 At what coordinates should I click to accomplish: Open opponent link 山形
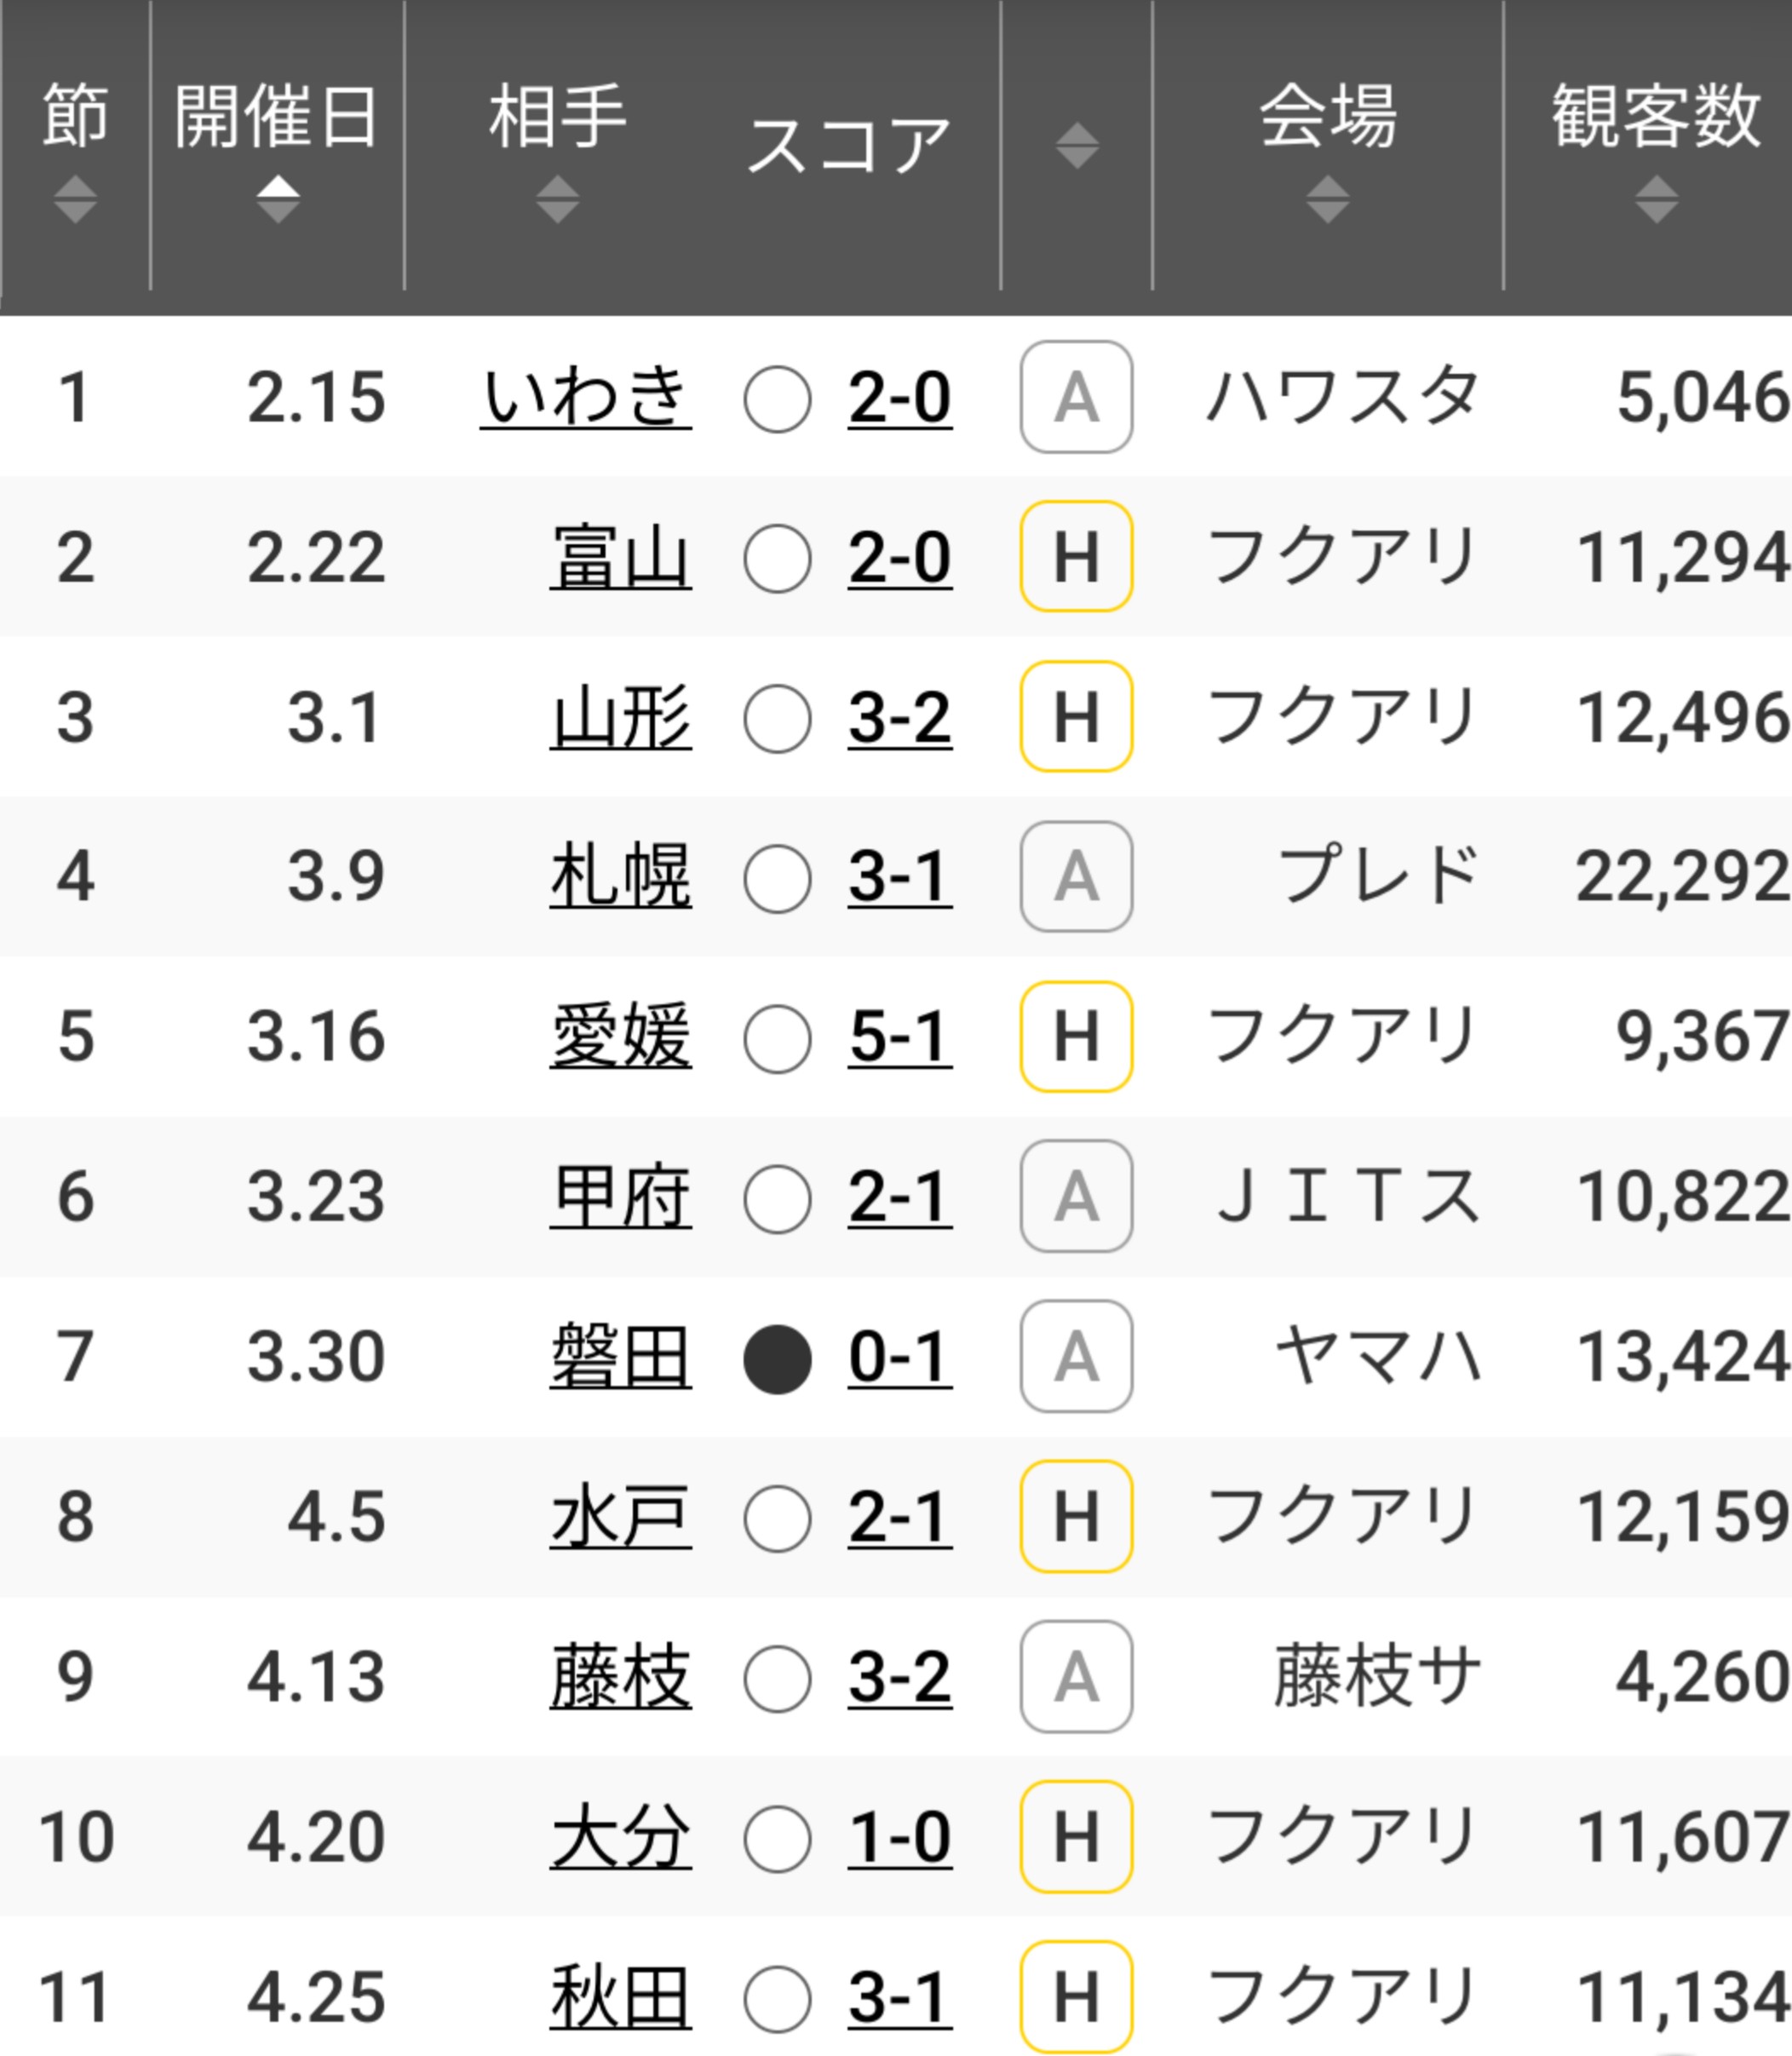[x=620, y=717]
